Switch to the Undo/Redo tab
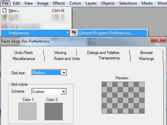Viewport: 167px width, 125px height. pyautogui.click(x=23, y=53)
